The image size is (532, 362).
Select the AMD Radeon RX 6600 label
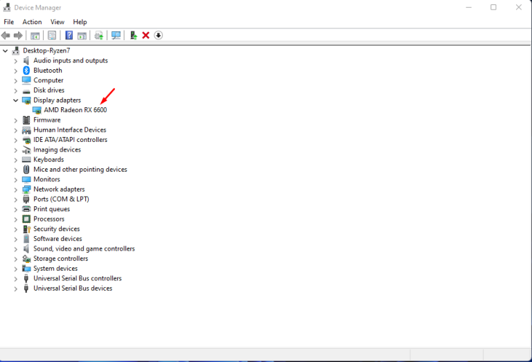(x=76, y=110)
